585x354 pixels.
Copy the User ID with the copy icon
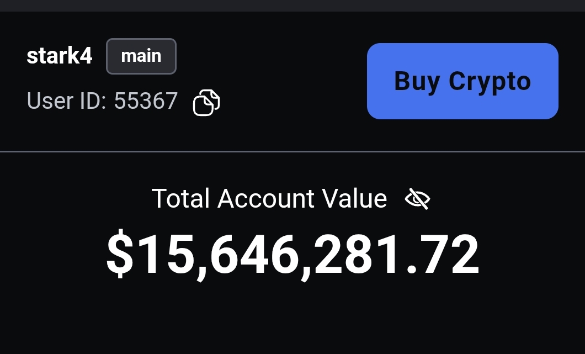coord(206,102)
